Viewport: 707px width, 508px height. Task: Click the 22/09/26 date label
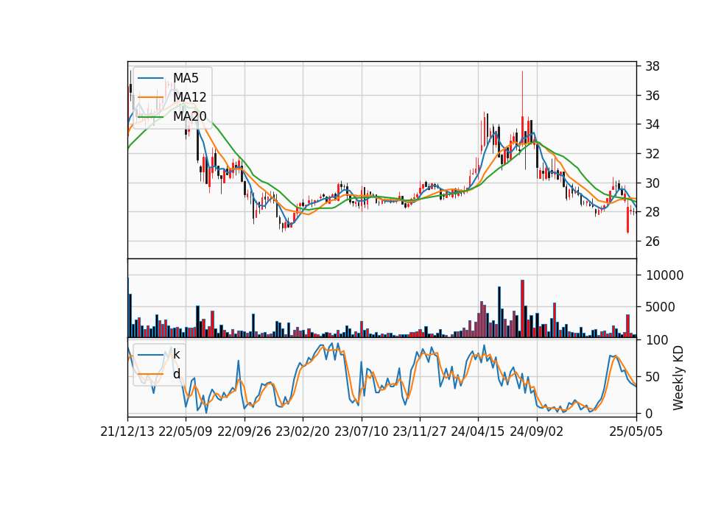(x=245, y=431)
